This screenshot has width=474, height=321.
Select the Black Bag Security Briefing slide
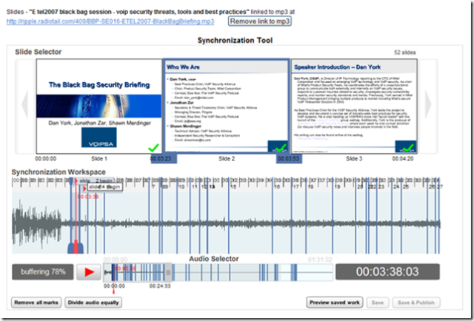[x=99, y=107]
